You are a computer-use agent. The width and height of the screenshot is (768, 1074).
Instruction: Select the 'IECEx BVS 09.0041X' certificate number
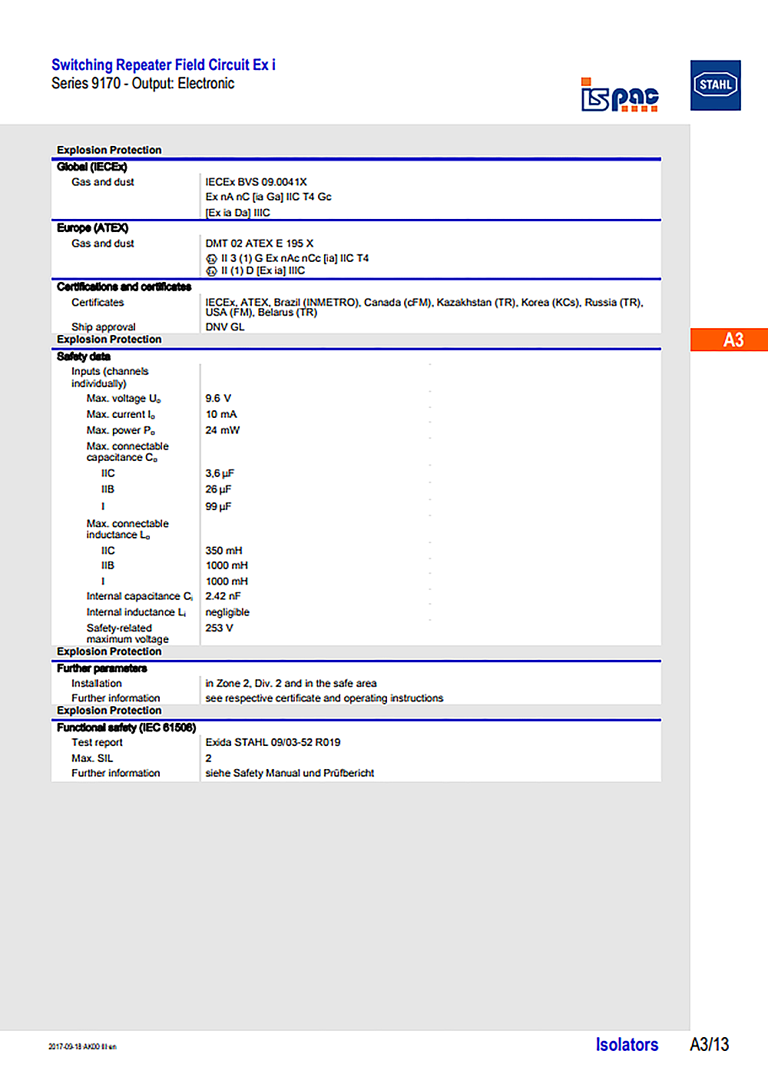[256, 182]
